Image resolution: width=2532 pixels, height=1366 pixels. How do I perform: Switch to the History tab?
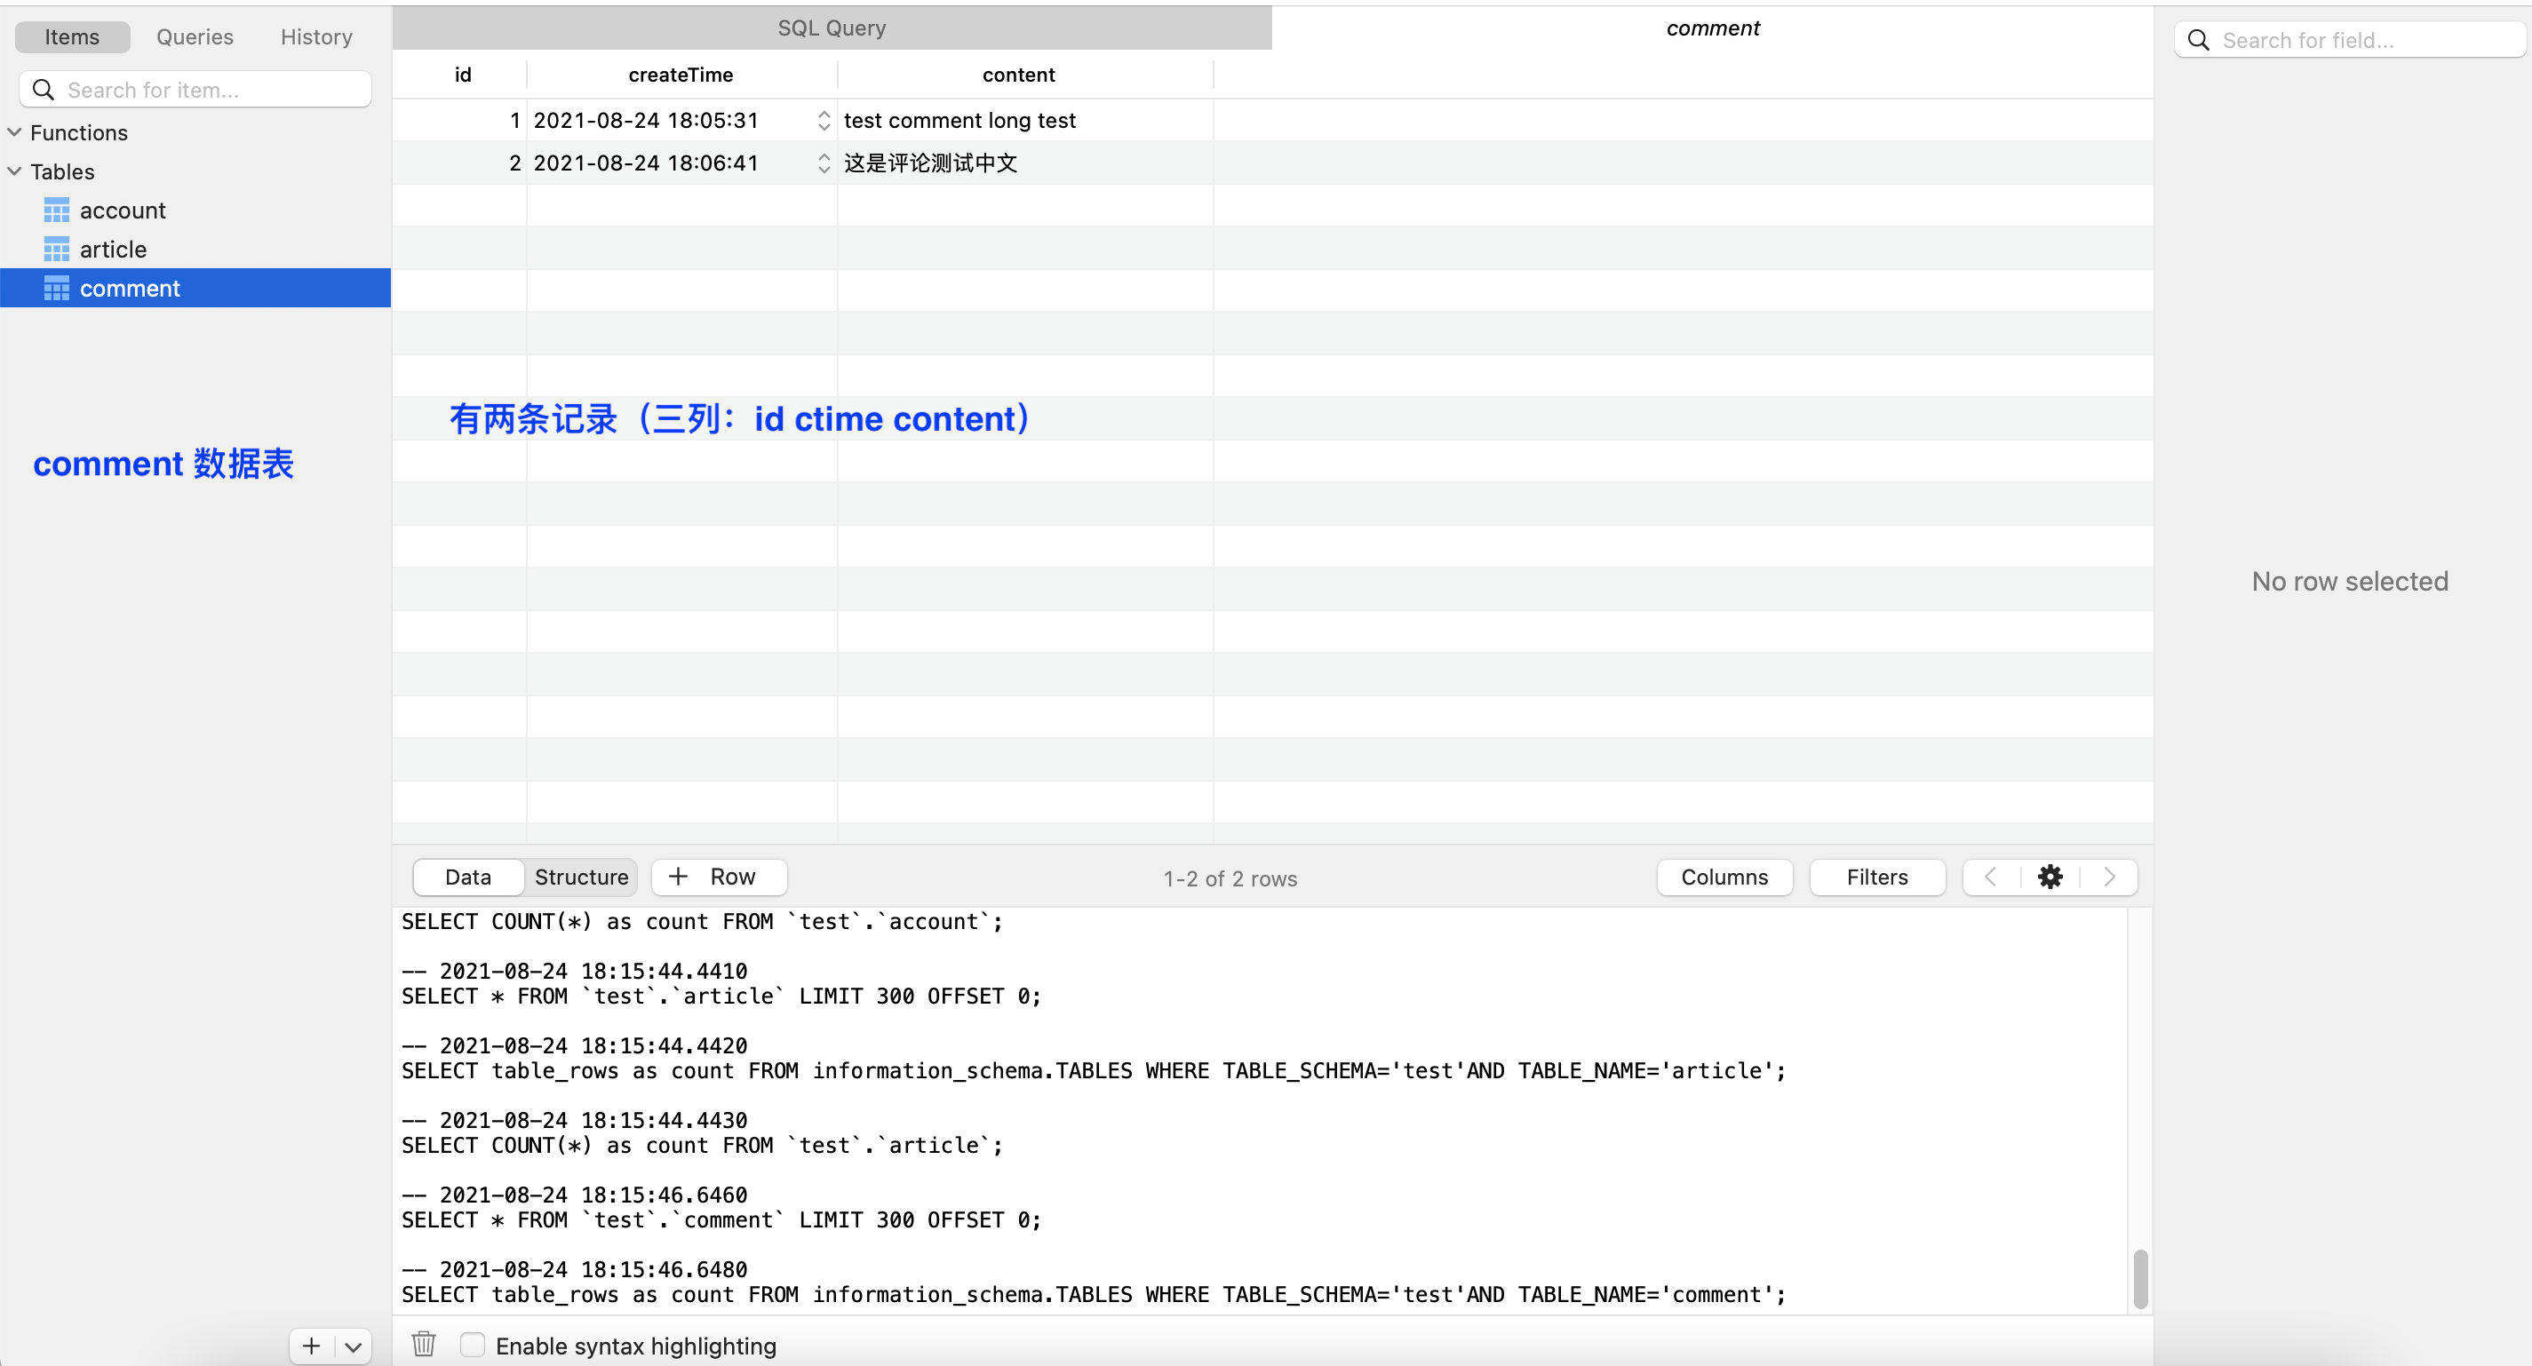[x=316, y=37]
